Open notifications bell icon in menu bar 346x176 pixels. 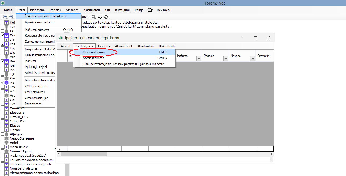(x=150, y=10)
